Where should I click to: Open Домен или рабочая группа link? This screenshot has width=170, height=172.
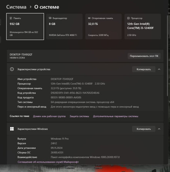[x=49, y=116]
